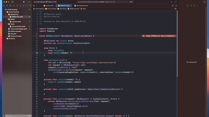This screenshot has height=117, width=209.
Task: Click line number 18 in the gutter
Action: click(x=37, y=53)
